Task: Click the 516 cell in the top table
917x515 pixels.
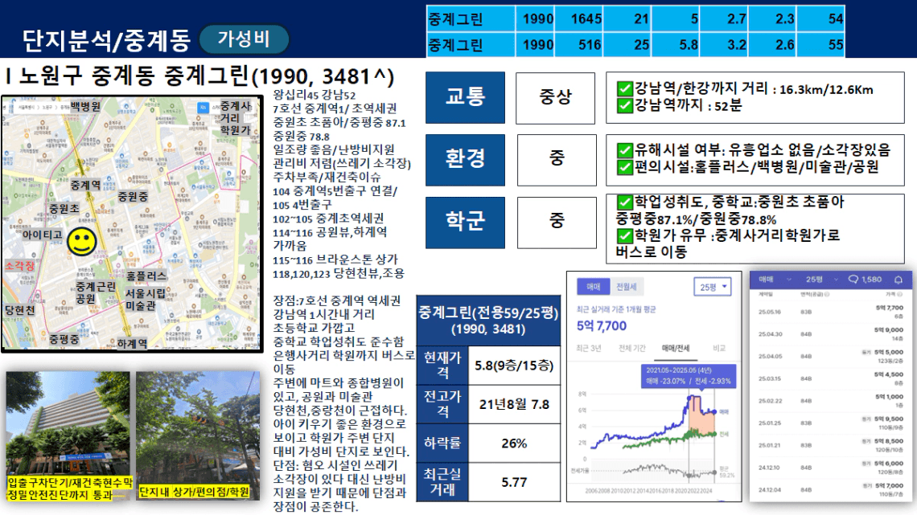Action: [x=579, y=44]
